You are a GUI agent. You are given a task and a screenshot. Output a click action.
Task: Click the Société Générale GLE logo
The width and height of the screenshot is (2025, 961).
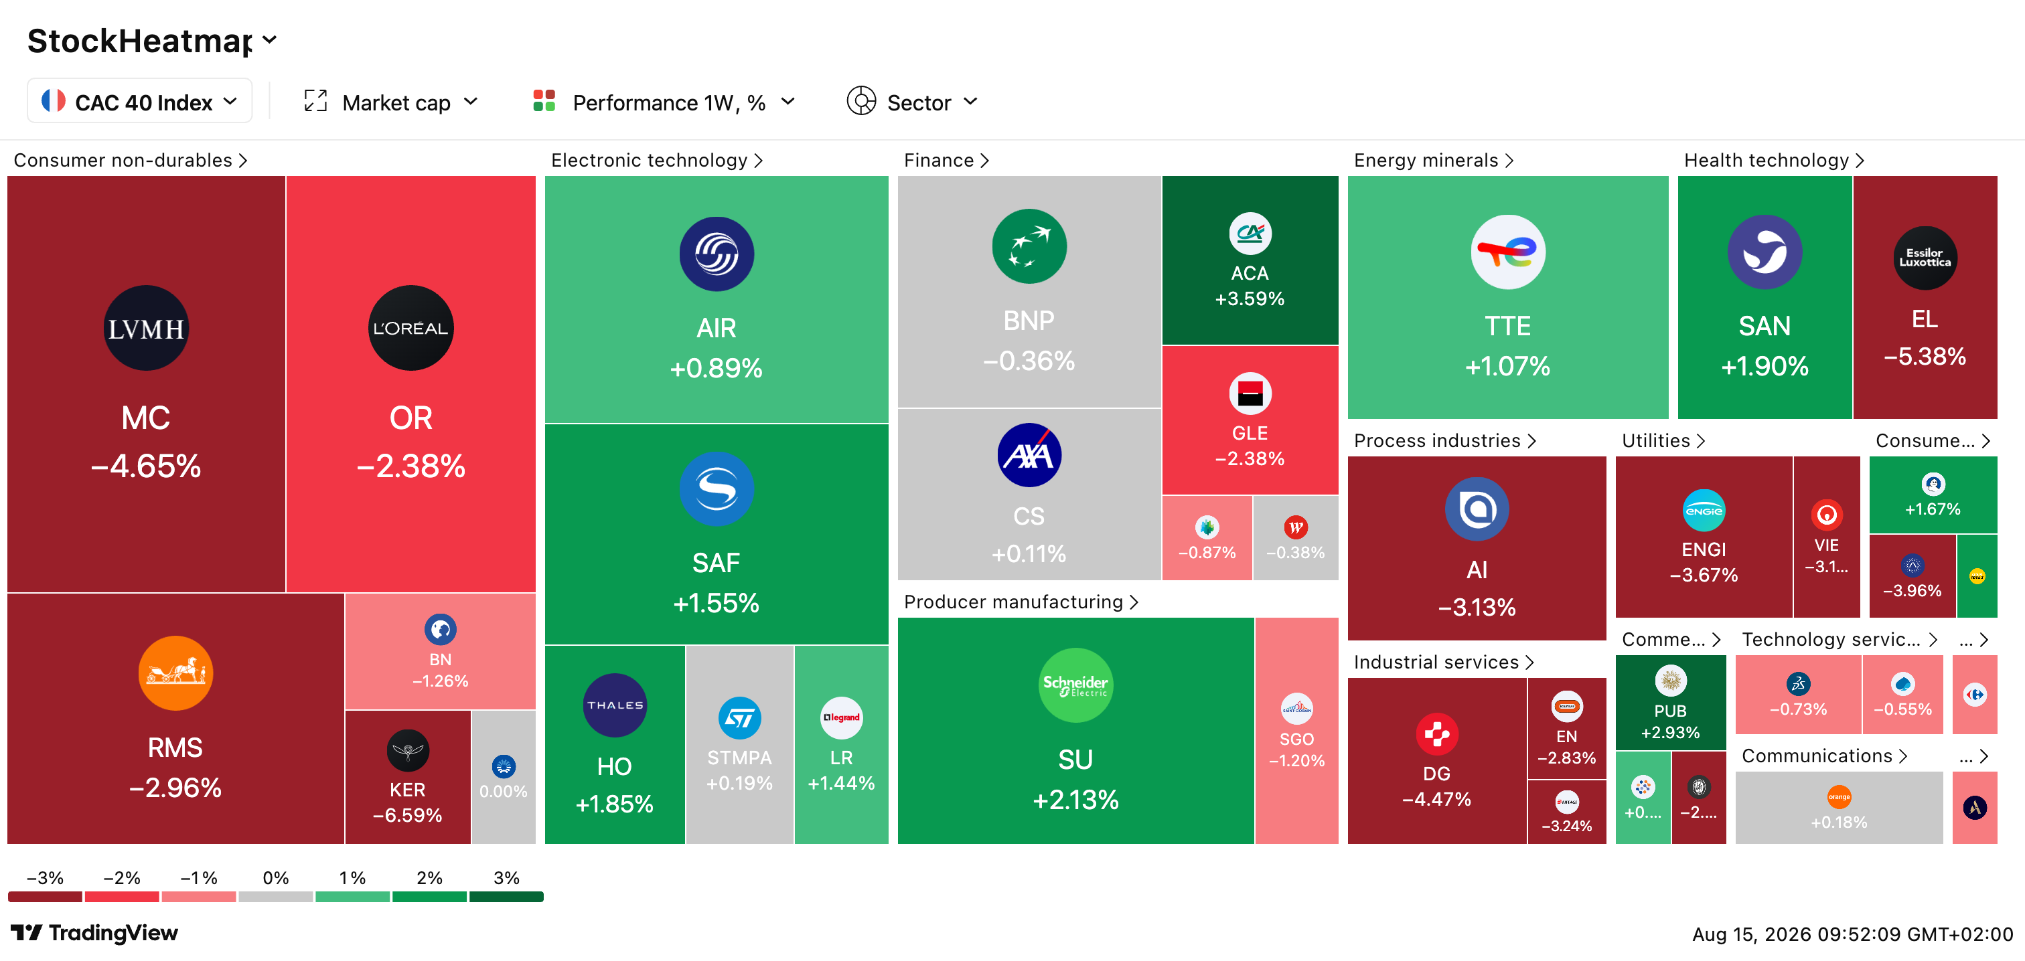[x=1250, y=394]
